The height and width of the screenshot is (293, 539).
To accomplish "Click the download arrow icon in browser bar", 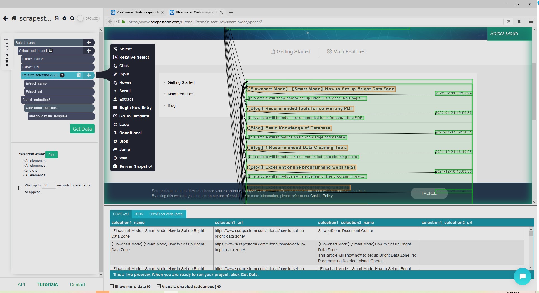I will coord(519,22).
